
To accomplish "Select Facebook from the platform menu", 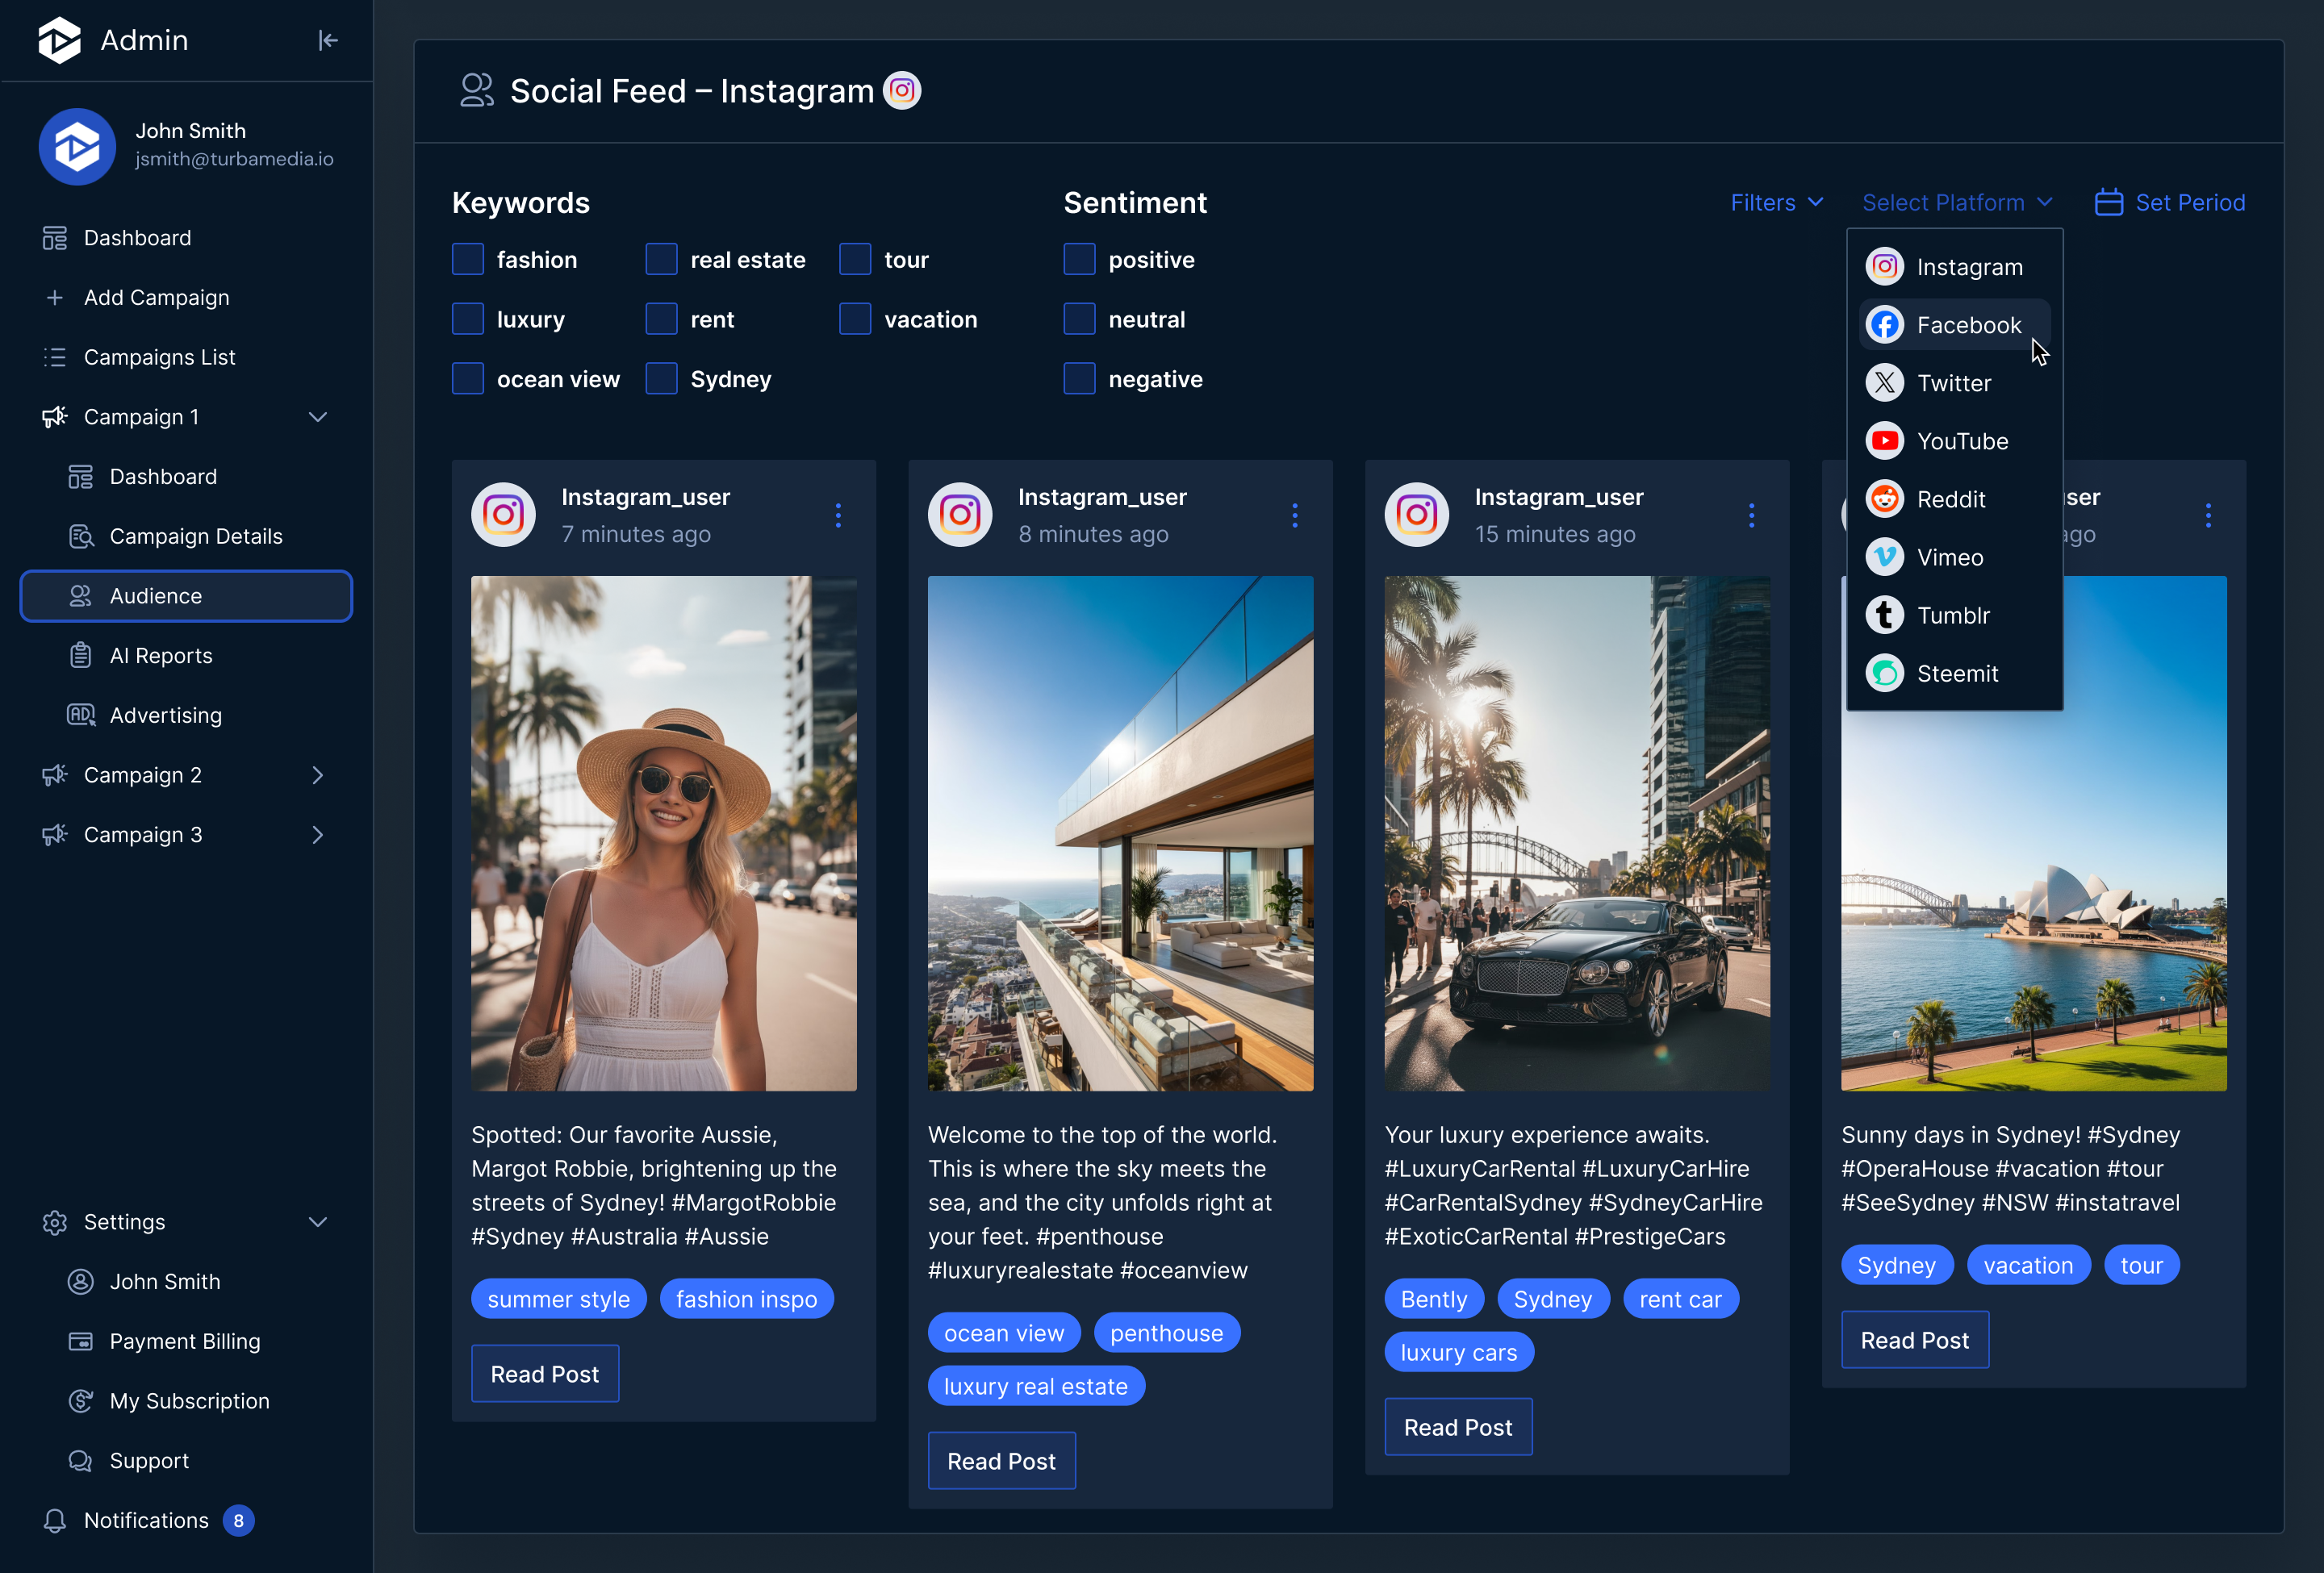I will coord(1967,325).
